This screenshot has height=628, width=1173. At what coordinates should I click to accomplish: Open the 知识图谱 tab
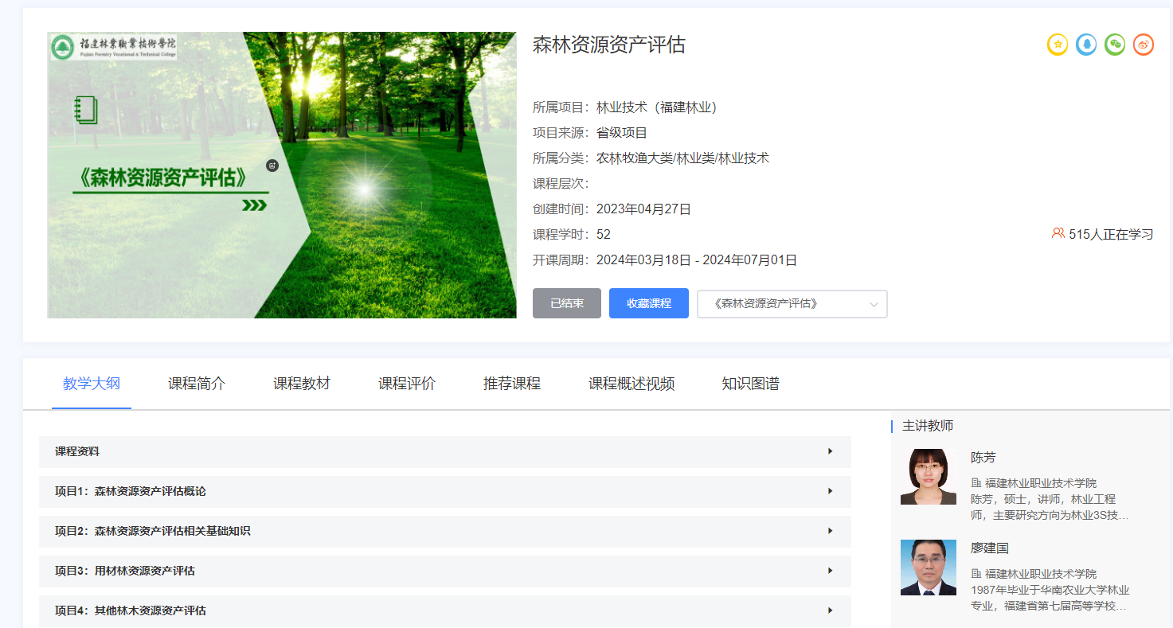751,384
